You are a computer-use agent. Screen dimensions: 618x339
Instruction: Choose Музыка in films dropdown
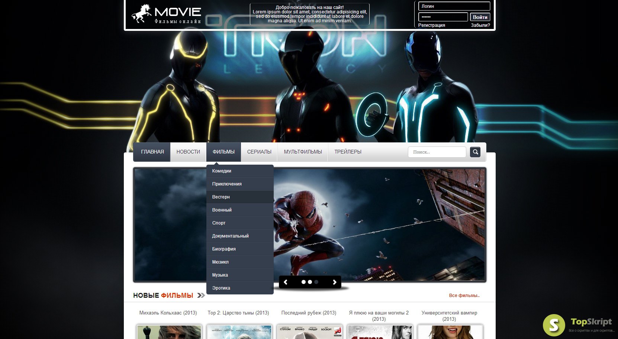coord(240,275)
